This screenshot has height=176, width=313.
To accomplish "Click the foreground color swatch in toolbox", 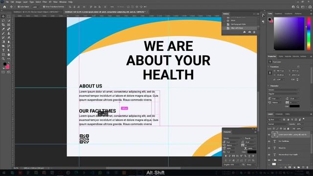I will pyautogui.click(x=4, y=64).
